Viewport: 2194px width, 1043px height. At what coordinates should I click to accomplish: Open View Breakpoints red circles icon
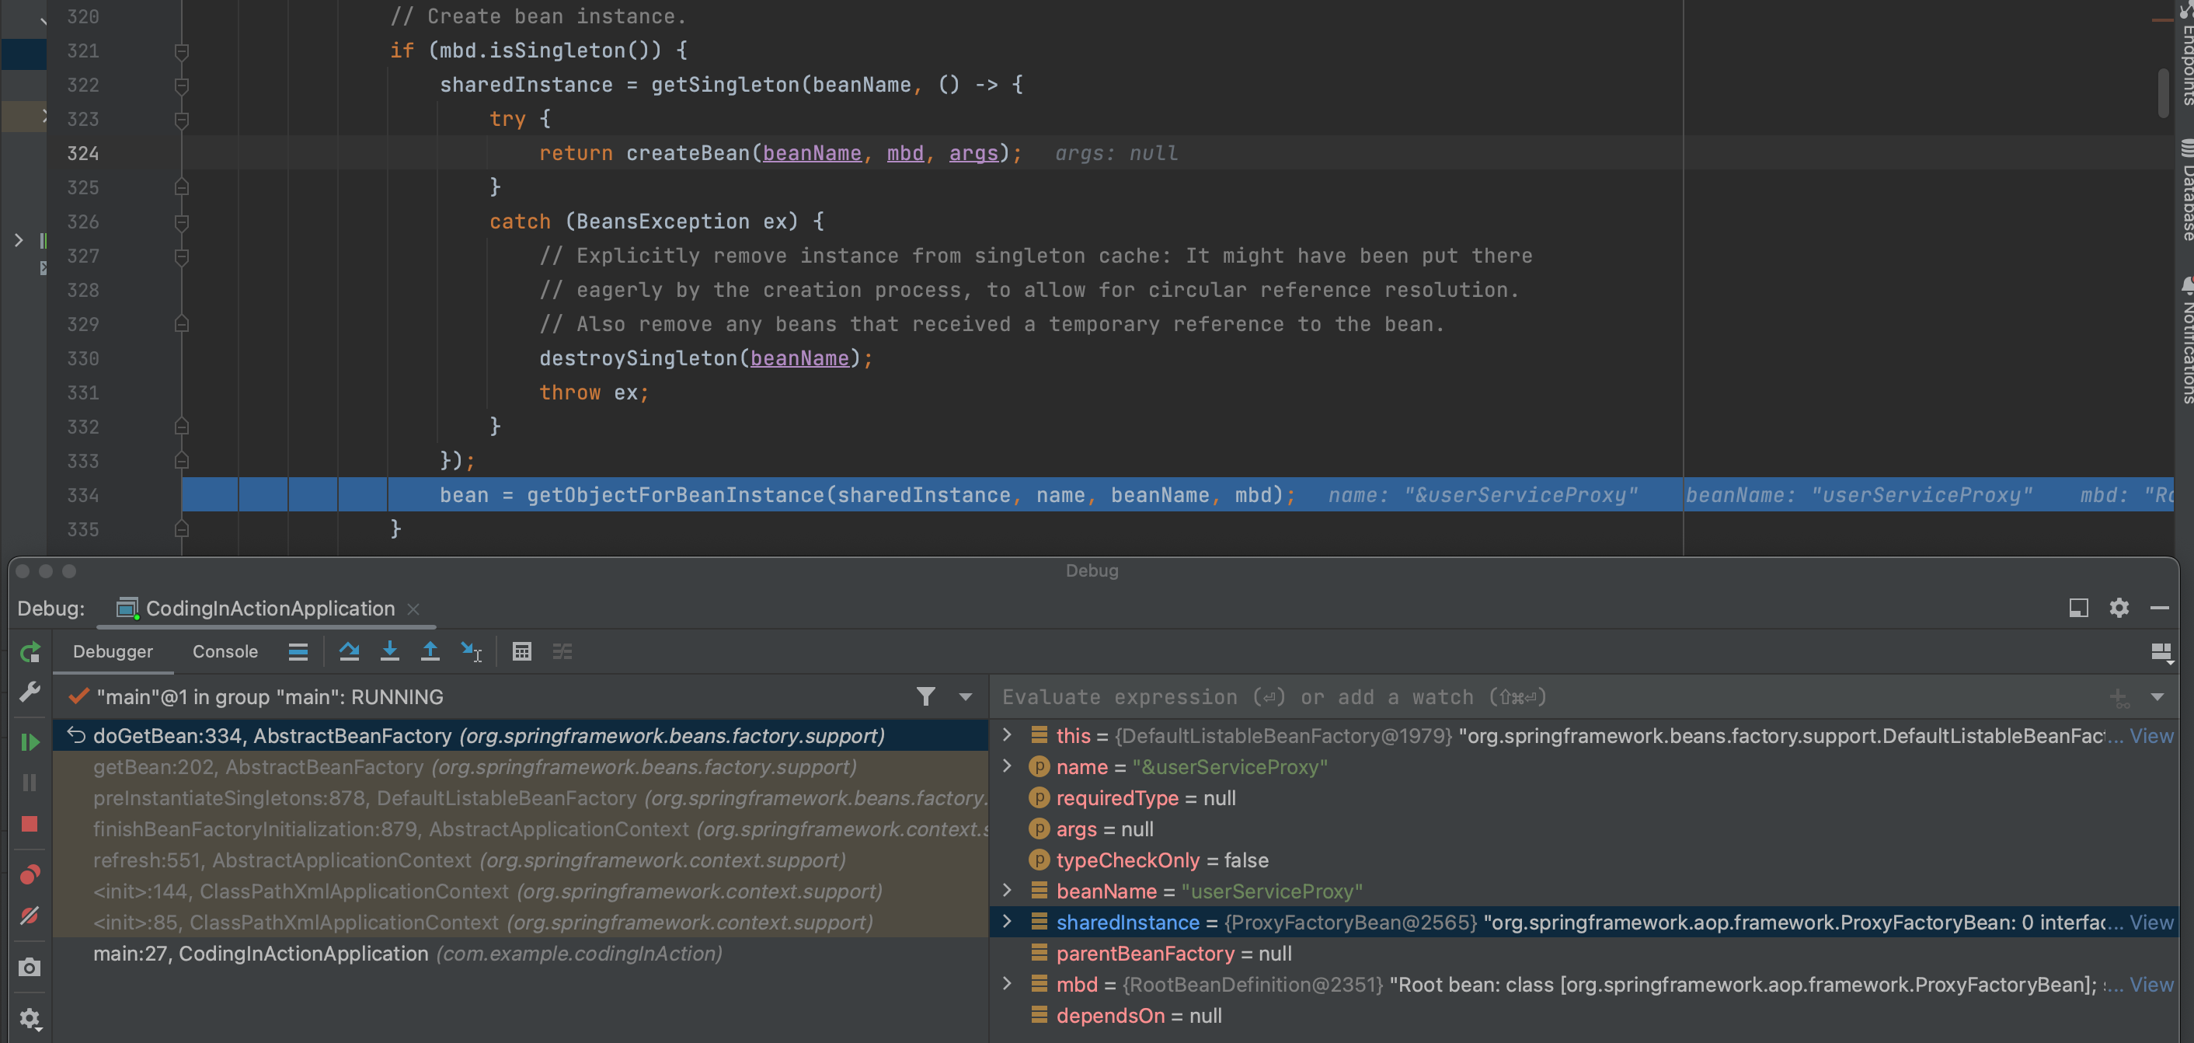(30, 874)
